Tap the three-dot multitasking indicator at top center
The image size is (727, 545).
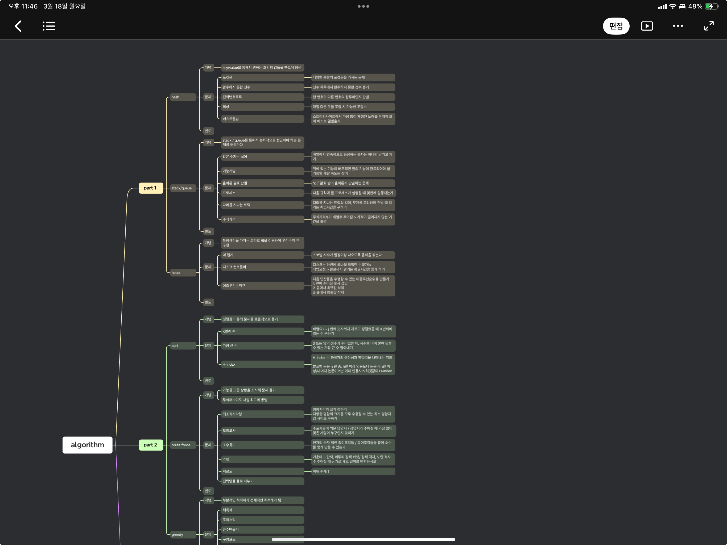[x=363, y=6]
